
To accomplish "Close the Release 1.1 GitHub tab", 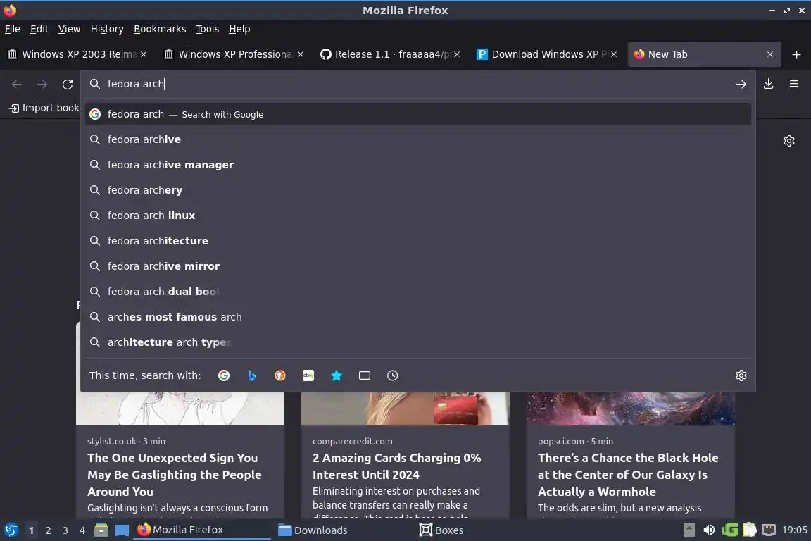I will 457,54.
